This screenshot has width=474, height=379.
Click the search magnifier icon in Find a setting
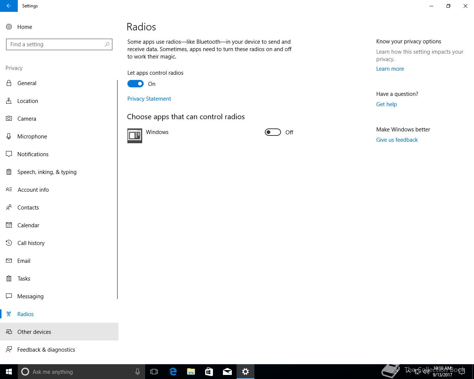pos(107,44)
